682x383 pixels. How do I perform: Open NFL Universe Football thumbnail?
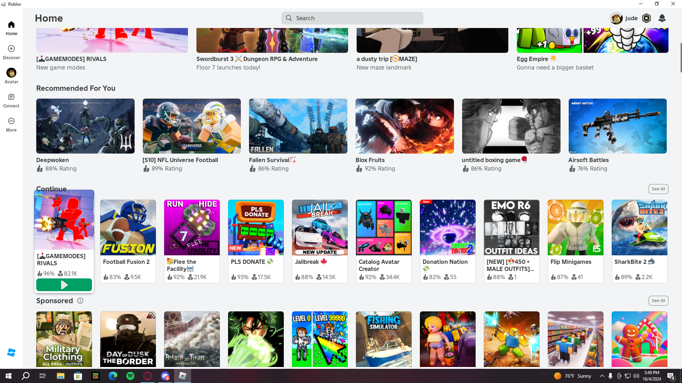tap(192, 126)
